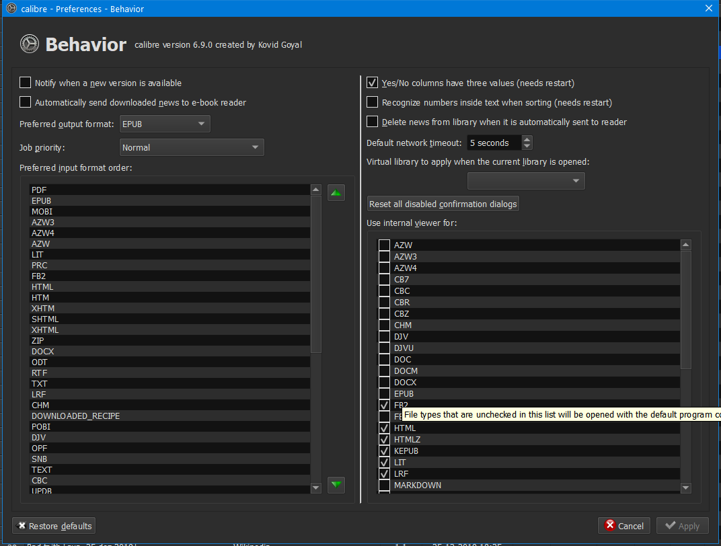Toggle Automatically send downloaded news to e-book reader
721x546 pixels.
click(26, 102)
